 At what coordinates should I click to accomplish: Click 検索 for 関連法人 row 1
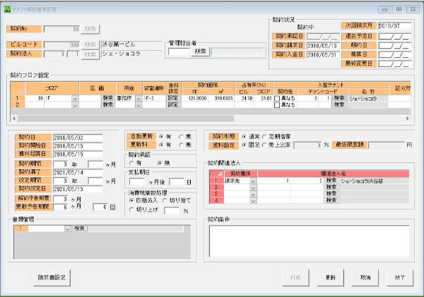(x=331, y=181)
